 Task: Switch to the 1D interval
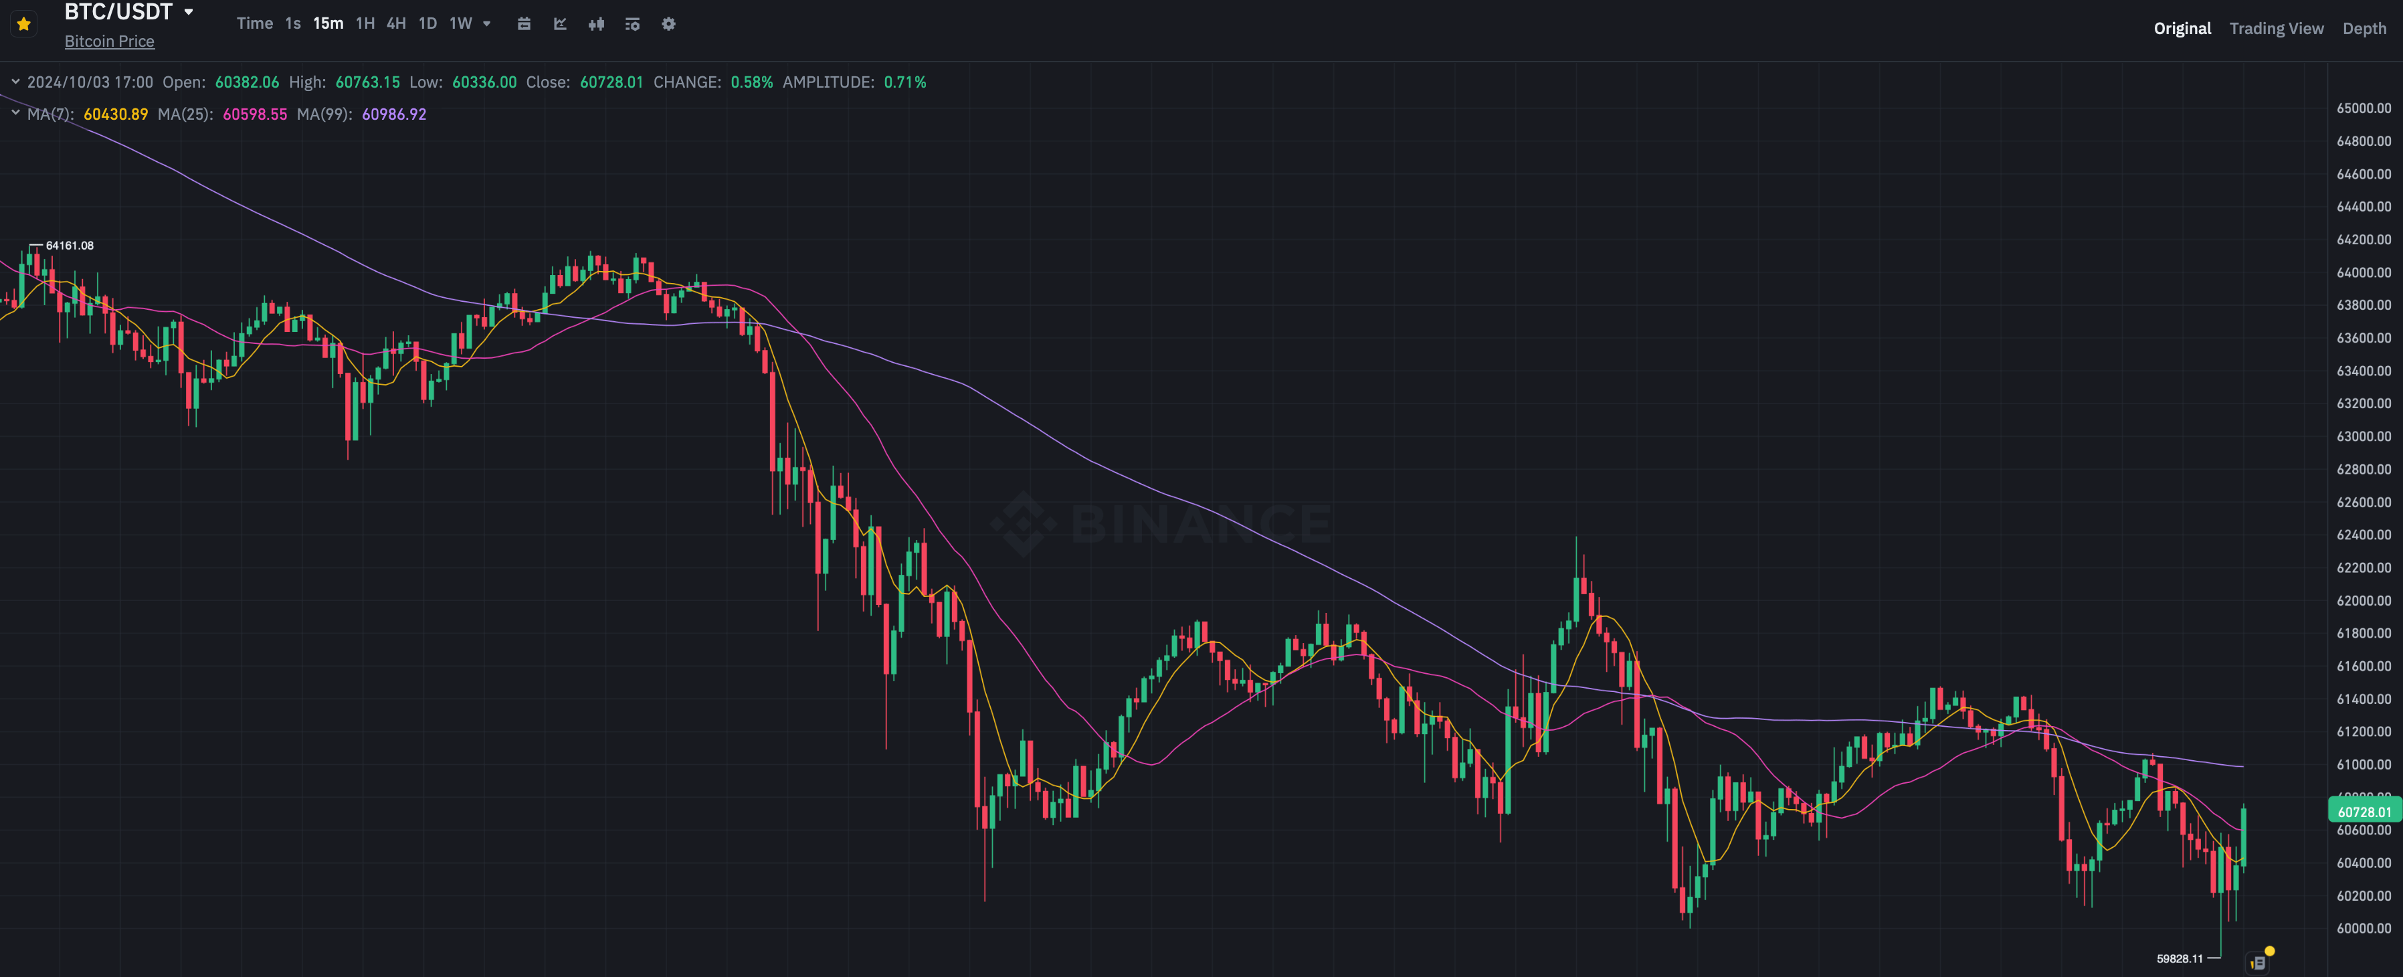point(428,23)
